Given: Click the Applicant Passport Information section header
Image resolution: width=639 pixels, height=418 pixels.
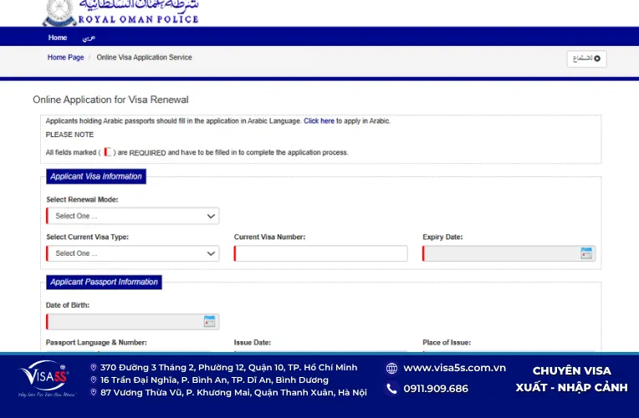Looking at the screenshot, I should [x=104, y=282].
